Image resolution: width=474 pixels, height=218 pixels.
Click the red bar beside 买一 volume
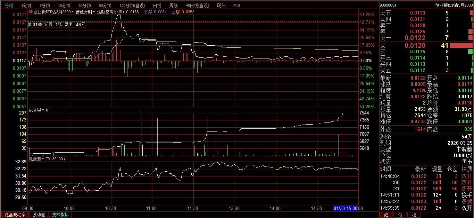pyautogui.click(x=461, y=45)
